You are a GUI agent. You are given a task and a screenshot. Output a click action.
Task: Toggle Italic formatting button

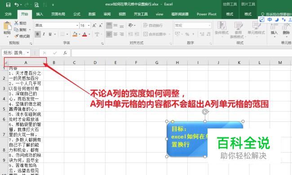tap(44, 34)
